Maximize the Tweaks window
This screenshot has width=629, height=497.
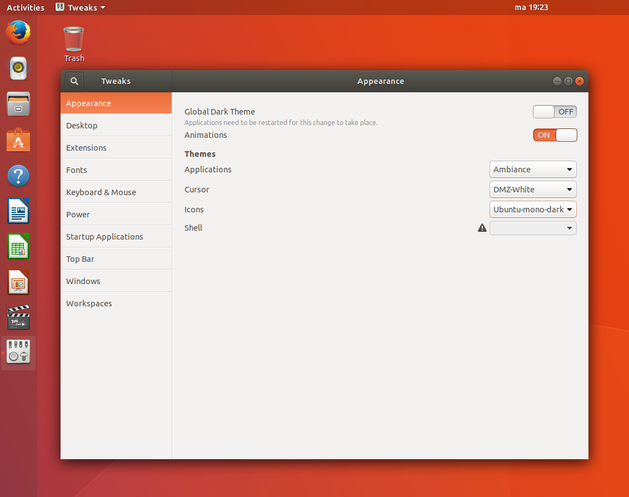pyautogui.click(x=568, y=81)
